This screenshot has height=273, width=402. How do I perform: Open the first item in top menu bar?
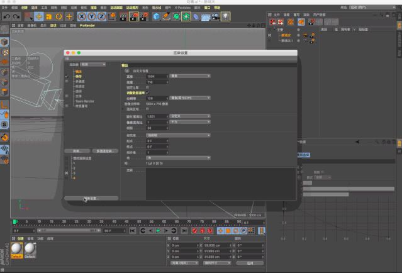(4, 8)
